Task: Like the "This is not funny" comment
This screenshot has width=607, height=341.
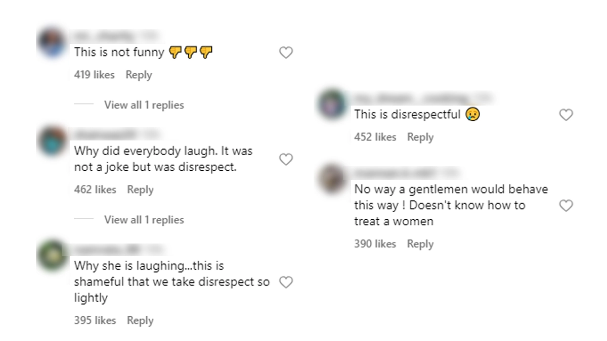Action: 286,53
